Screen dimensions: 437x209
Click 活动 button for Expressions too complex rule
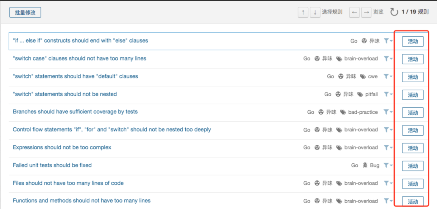click(x=413, y=148)
